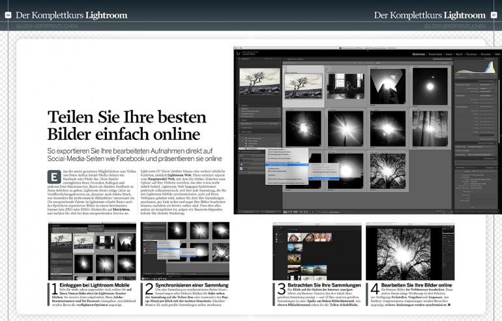Click the heading 'Synchronisieren einer Sammlung'
Screen dimensions: 502x321
pos(192,285)
